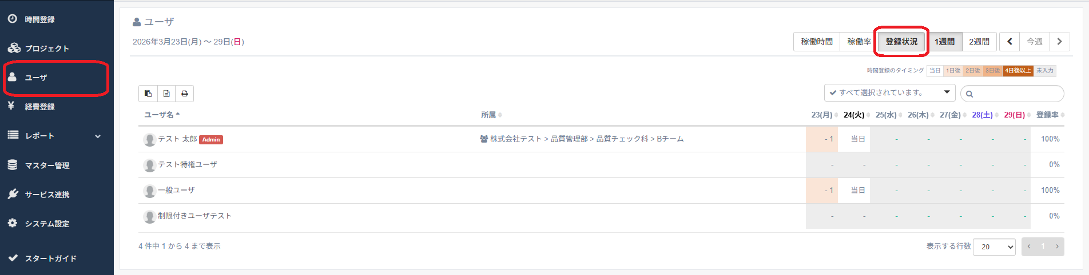Open the すべて選択されています filter dropdown
Screen dimensions: 1089x275
point(889,92)
